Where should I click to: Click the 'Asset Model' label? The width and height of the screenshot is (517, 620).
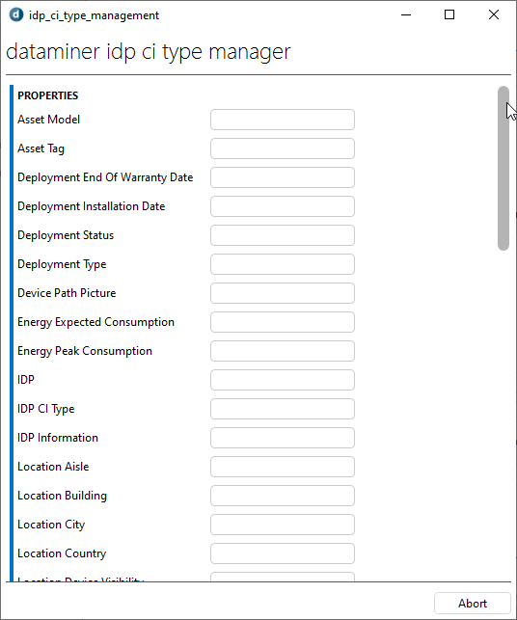[x=48, y=120]
